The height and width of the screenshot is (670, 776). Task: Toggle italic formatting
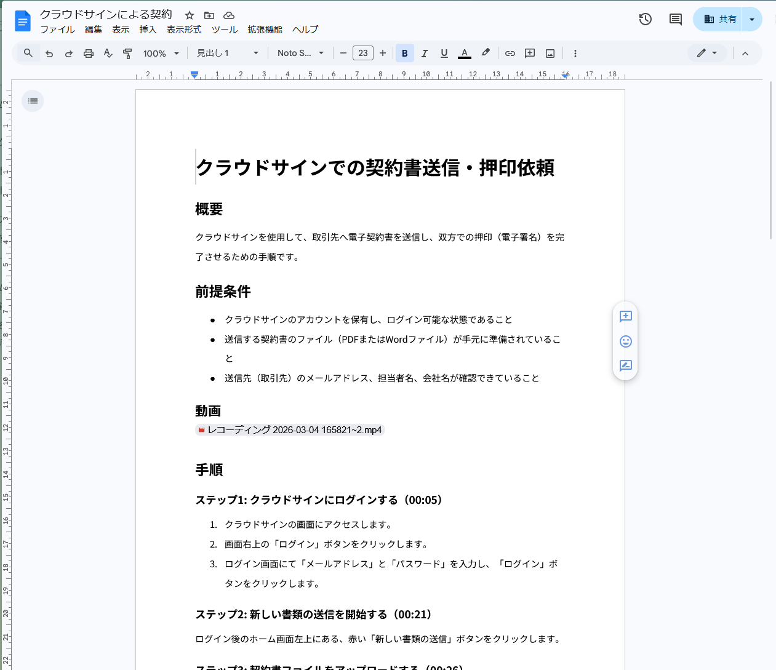pos(425,54)
